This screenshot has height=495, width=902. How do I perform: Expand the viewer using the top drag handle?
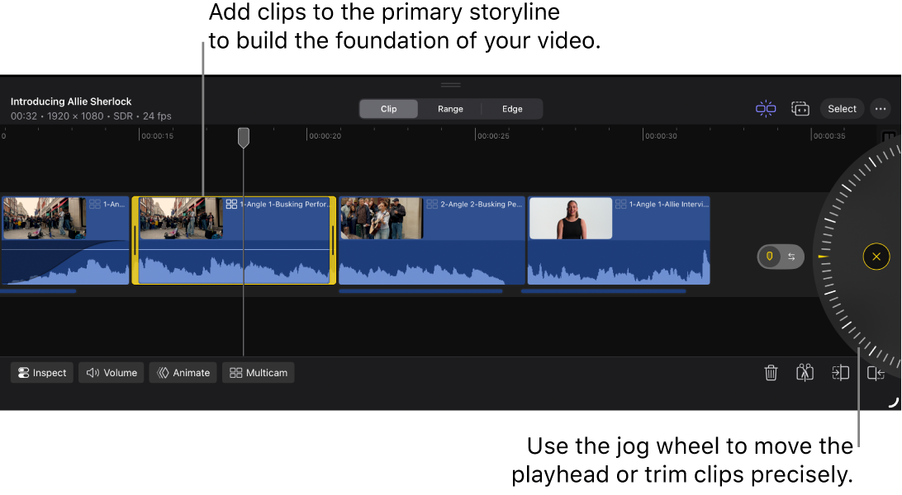tap(450, 84)
